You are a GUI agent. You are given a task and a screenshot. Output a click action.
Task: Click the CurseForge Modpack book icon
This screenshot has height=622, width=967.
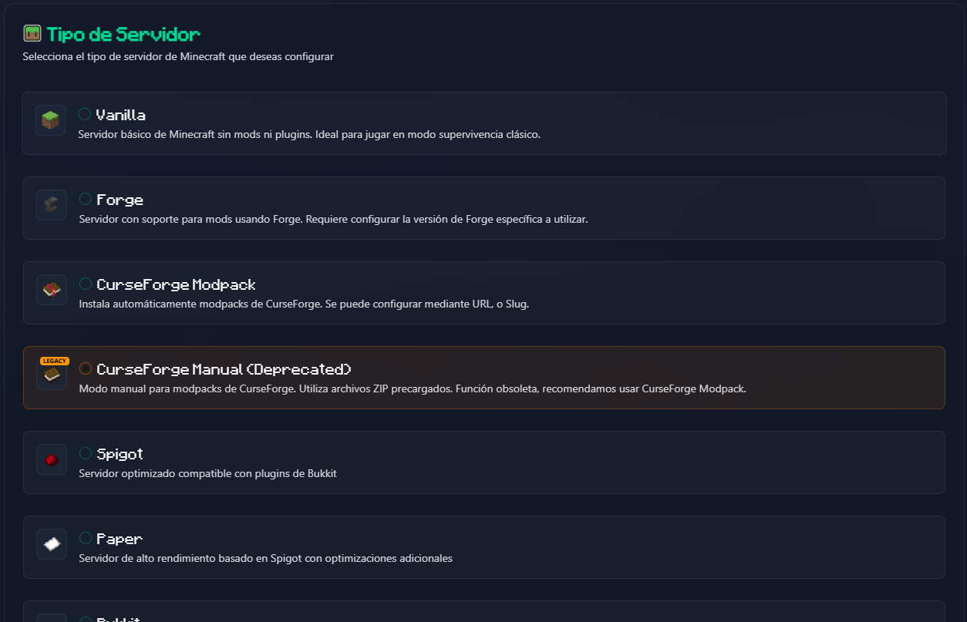tap(51, 290)
